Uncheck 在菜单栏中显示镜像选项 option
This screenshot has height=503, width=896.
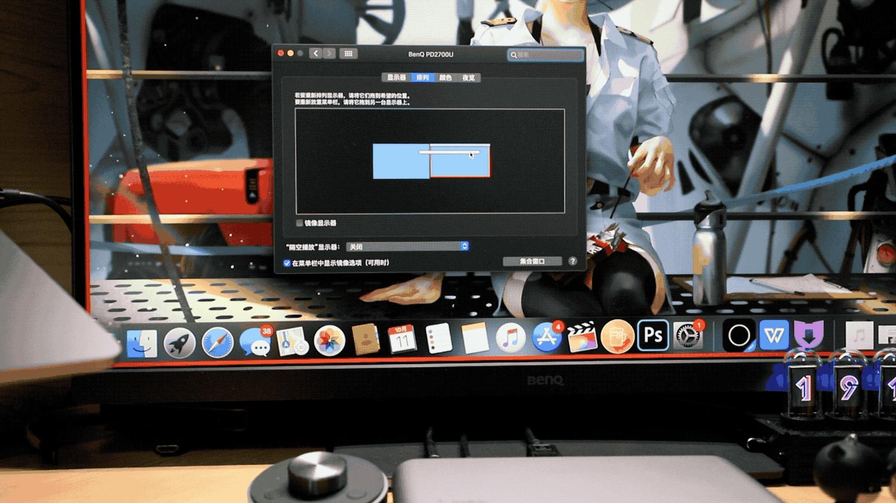tap(286, 263)
